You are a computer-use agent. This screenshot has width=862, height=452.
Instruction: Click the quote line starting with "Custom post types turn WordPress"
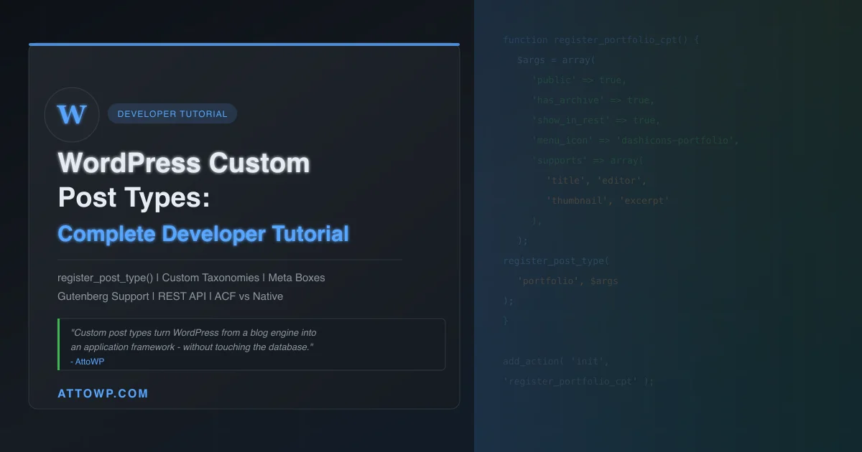(193, 333)
